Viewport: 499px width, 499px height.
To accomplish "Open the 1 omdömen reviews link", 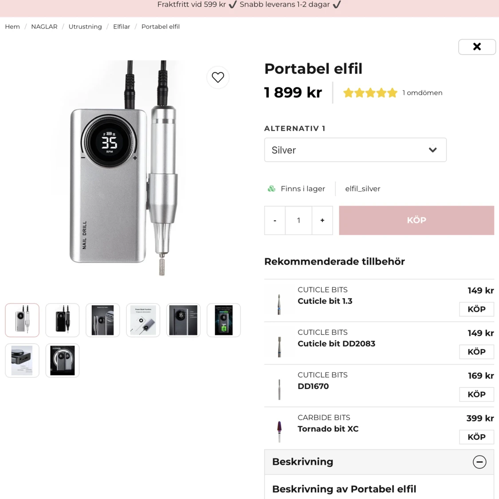I will click(x=422, y=93).
